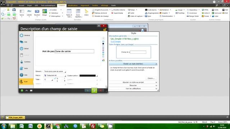This screenshot has height=129, width=230.
Task: Expand the Interrupteur control dropdown arrow
Action: click(63, 16)
